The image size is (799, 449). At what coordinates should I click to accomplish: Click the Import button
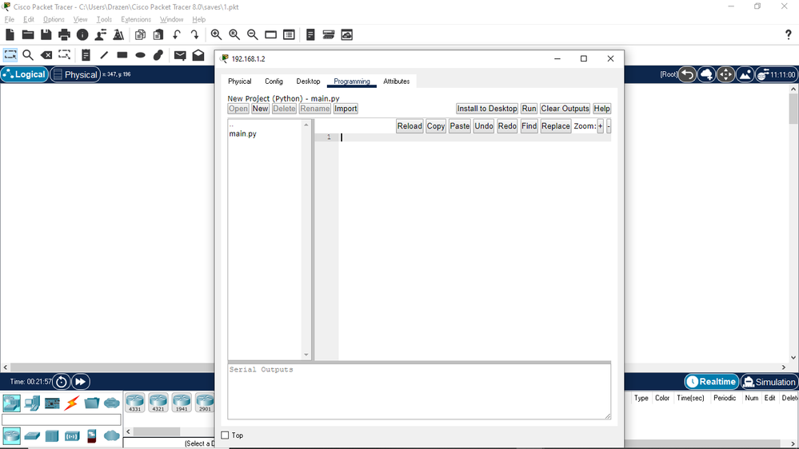[346, 109]
